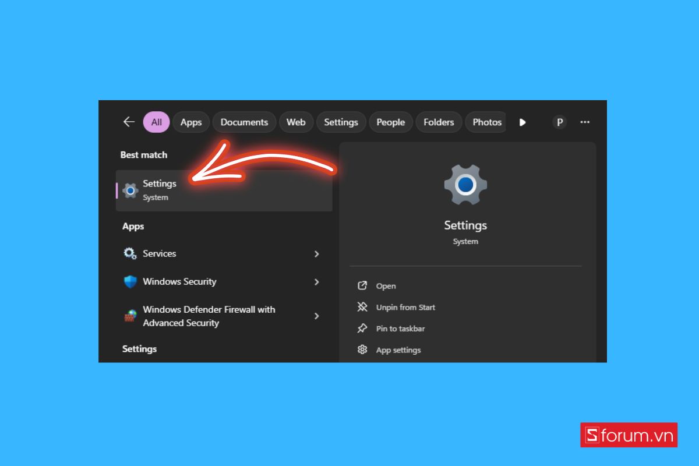The height and width of the screenshot is (466, 699).
Task: Expand the Windows Security result chevron
Action: pos(317,282)
